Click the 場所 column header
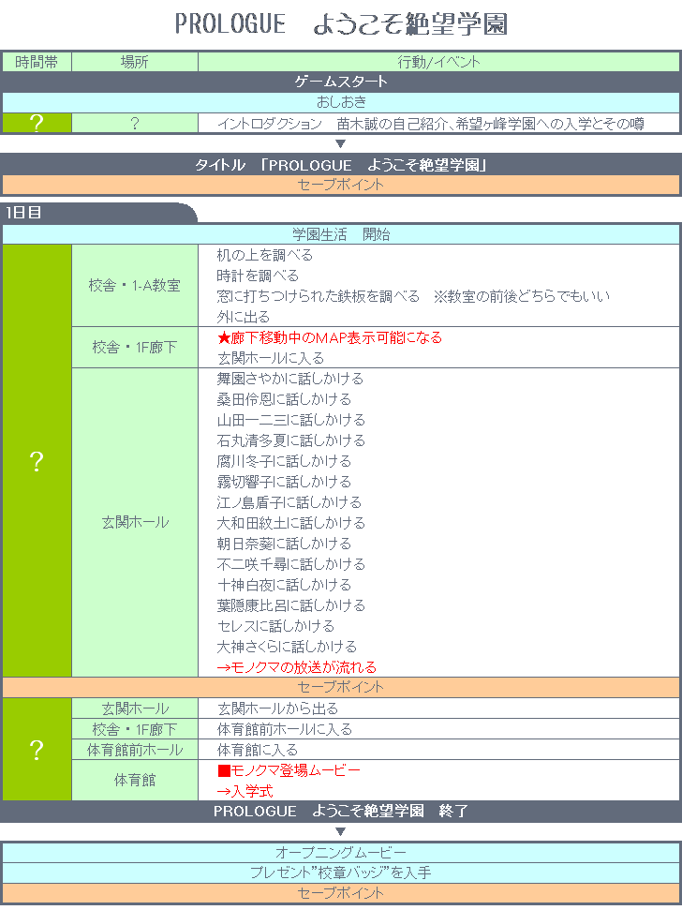The image size is (682, 910). pos(135,63)
